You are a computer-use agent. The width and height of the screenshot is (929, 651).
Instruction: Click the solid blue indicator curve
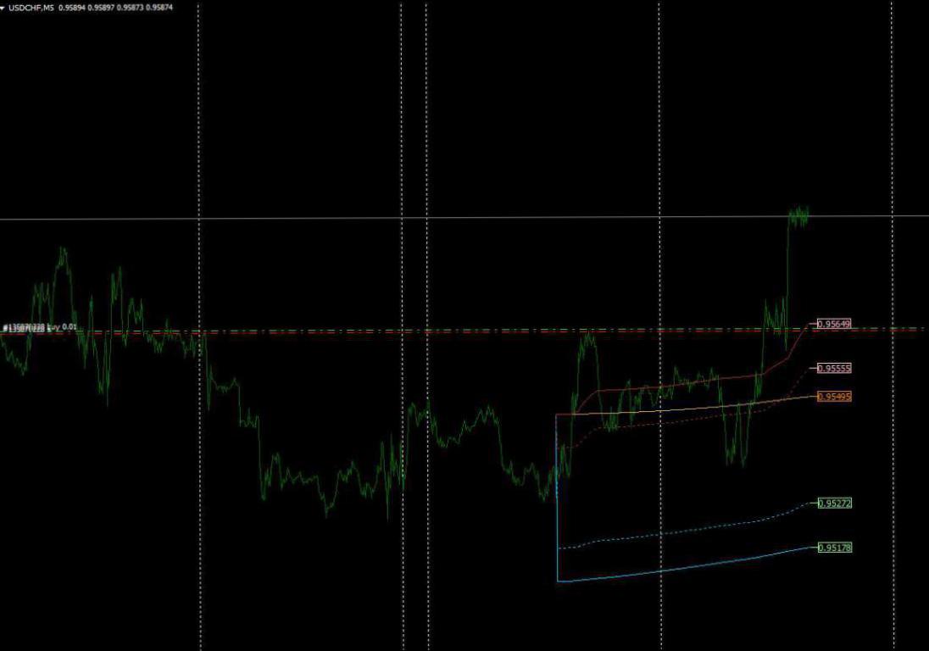[x=678, y=569]
